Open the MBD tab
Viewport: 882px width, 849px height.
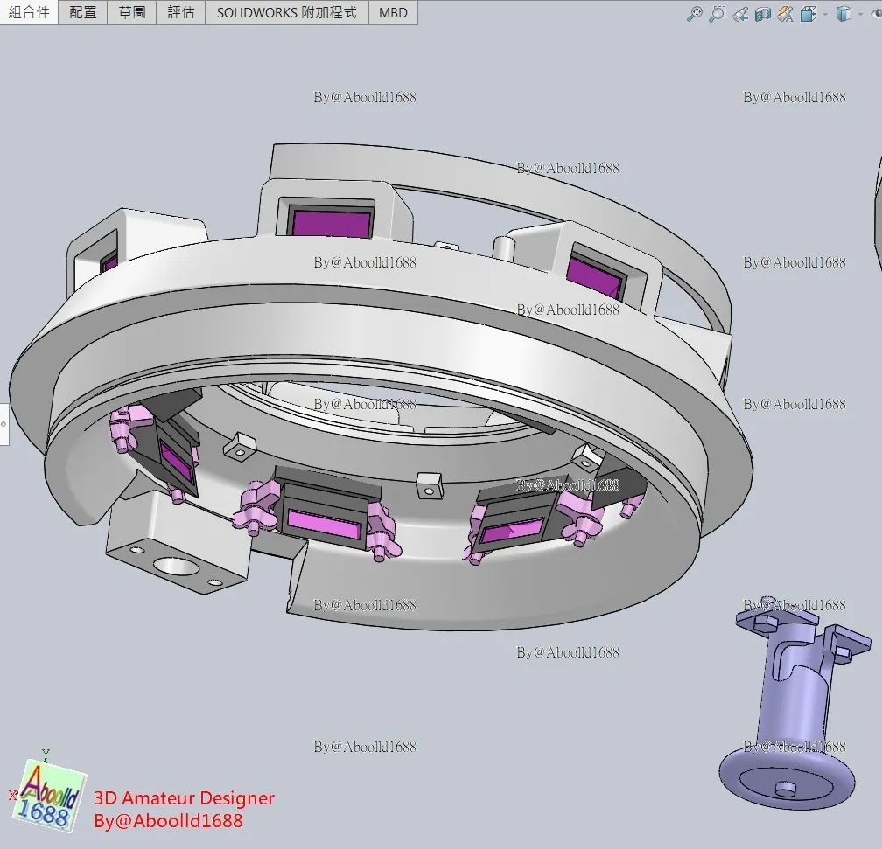tap(393, 12)
